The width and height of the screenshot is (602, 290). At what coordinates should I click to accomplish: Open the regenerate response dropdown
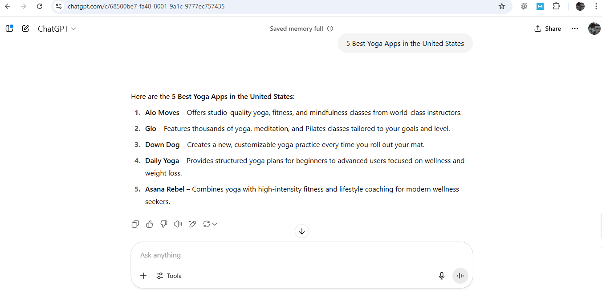(x=210, y=224)
